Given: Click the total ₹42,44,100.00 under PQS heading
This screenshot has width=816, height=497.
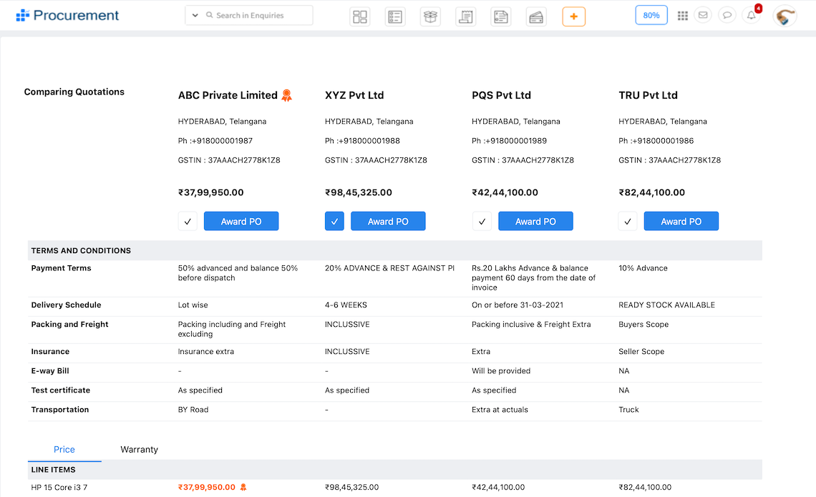Looking at the screenshot, I should 505,192.
